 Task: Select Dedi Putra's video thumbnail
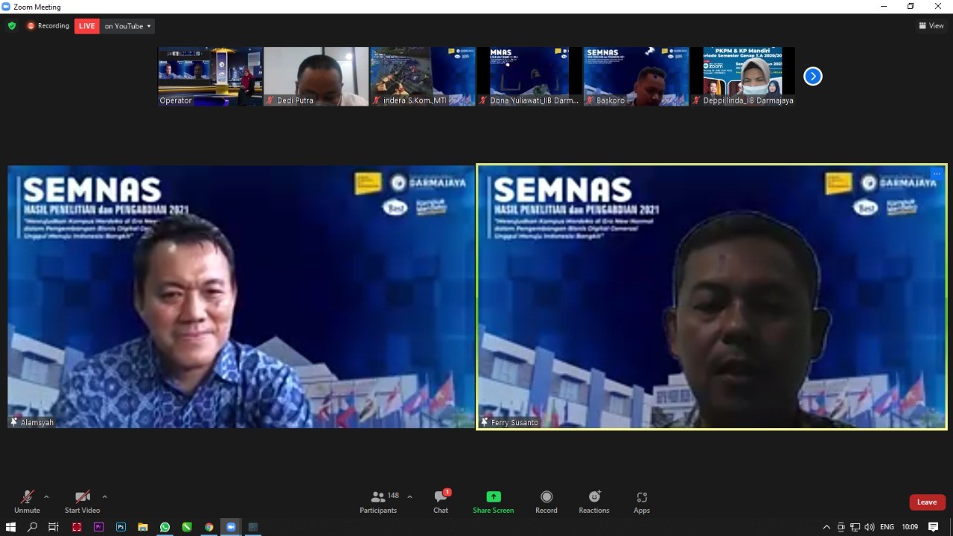[316, 77]
